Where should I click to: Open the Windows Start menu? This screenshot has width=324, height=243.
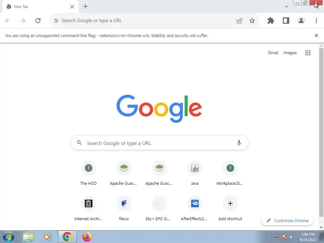pos(9,237)
